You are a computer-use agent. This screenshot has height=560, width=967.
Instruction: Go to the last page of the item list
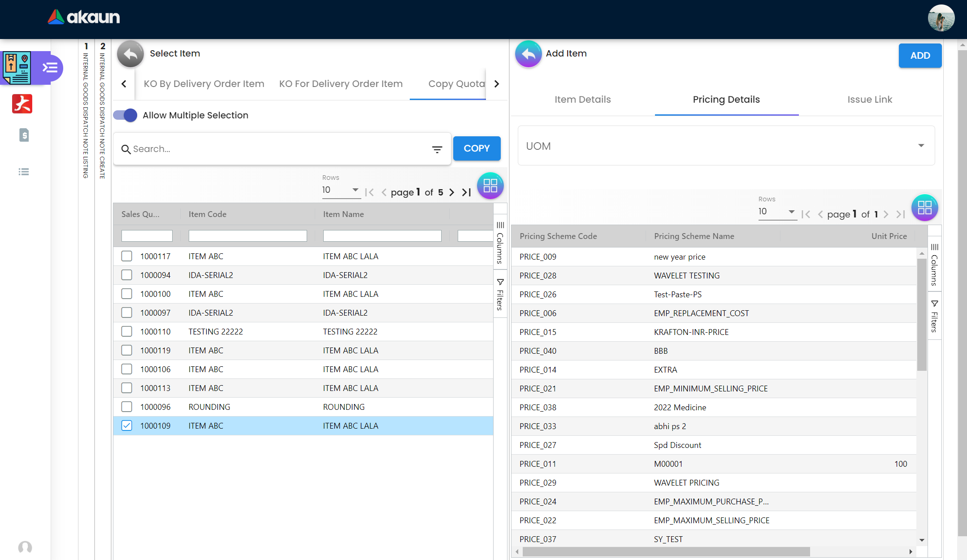pyautogui.click(x=467, y=192)
